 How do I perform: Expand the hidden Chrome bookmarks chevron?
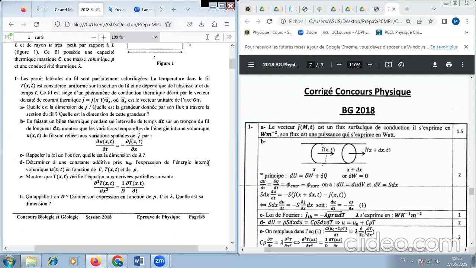466,32
